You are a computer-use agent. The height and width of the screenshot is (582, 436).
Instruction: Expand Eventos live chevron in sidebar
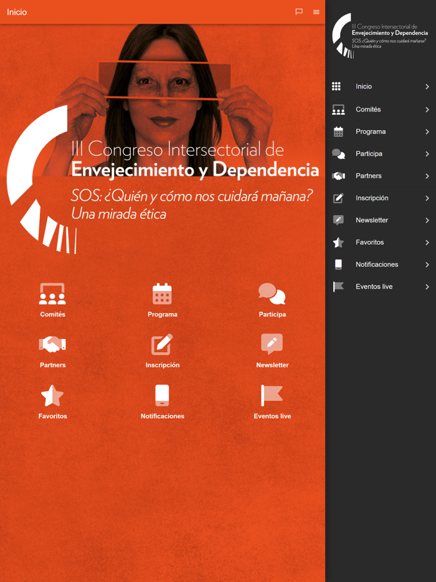pyautogui.click(x=427, y=287)
